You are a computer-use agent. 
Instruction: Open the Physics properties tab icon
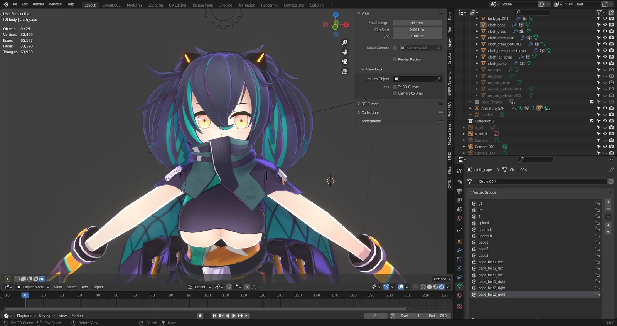459,268
